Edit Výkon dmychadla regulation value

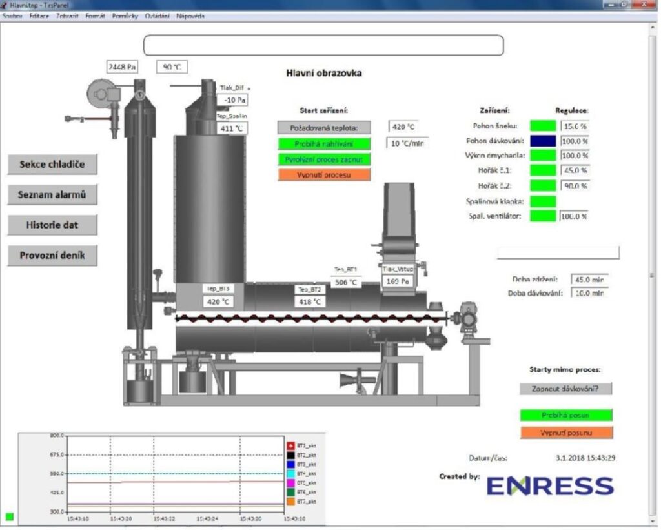point(575,155)
